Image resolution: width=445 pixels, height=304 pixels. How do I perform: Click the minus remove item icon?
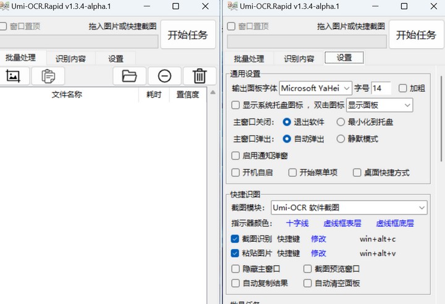point(164,76)
